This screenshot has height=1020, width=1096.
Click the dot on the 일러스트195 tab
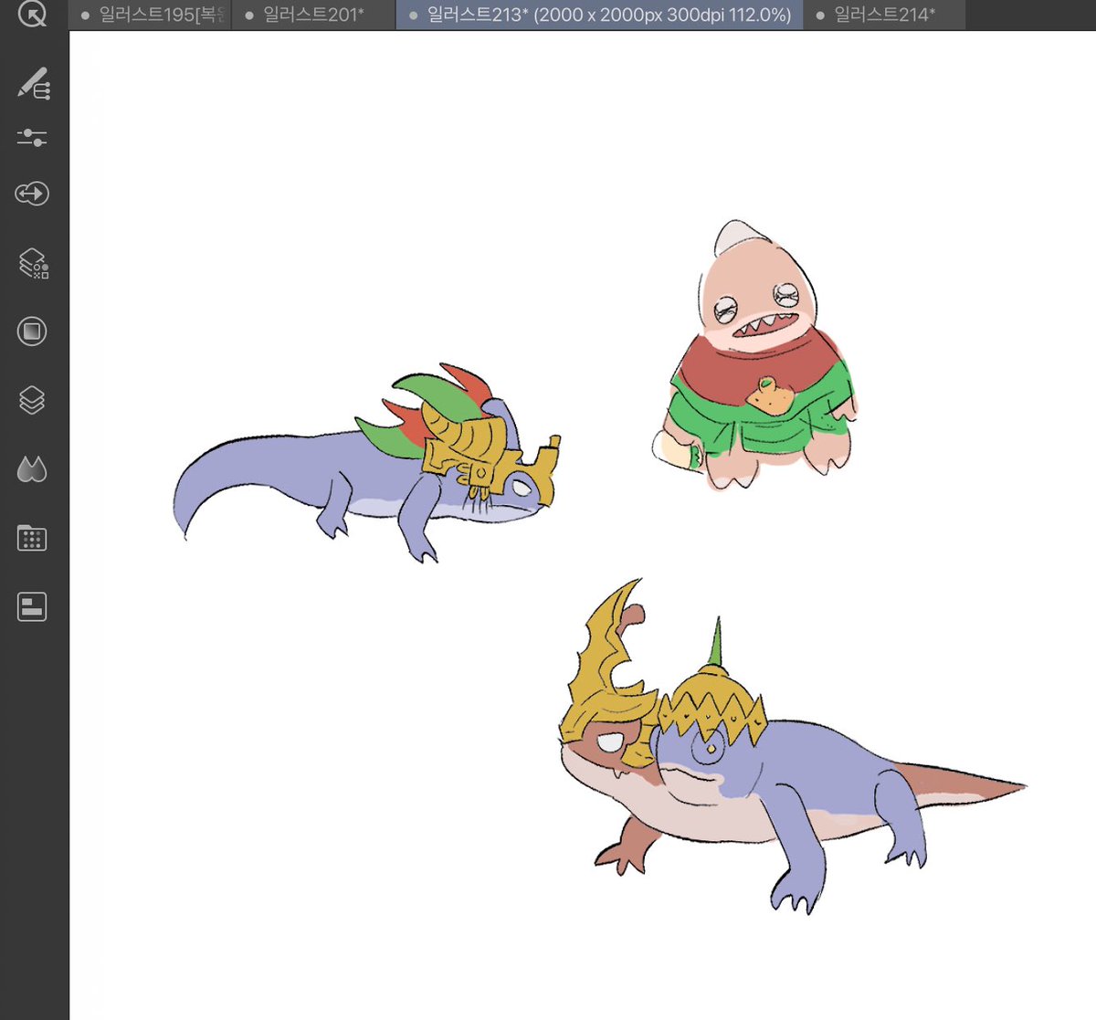pos(86,16)
